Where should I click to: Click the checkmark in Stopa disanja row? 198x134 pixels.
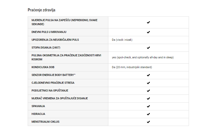[x=148, y=48]
